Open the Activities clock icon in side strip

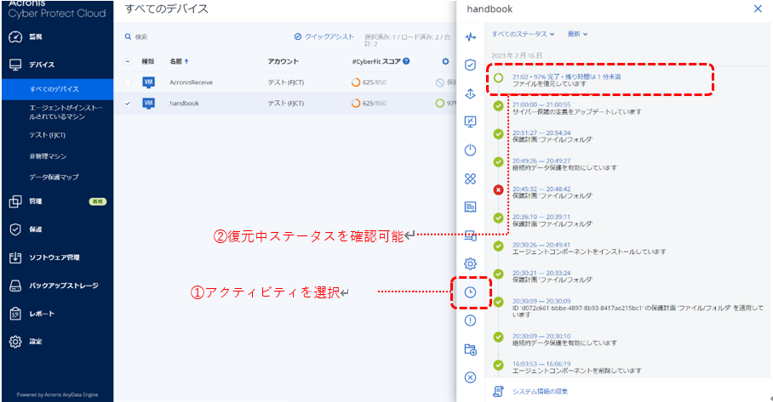tap(470, 292)
